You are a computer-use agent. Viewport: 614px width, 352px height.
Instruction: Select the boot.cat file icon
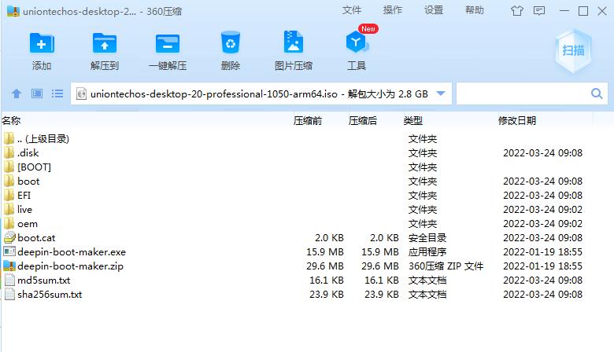[9, 237]
